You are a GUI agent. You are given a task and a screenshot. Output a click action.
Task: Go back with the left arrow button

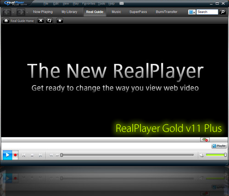click(7, 12)
